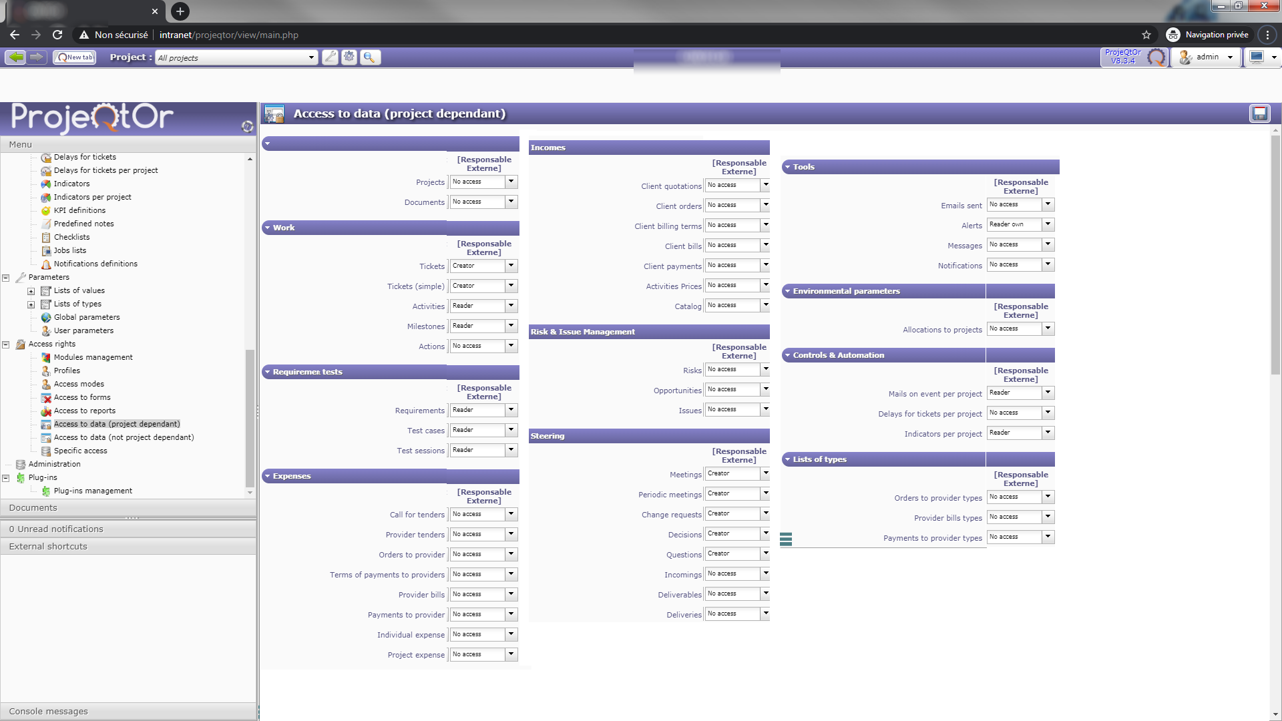Click the wrench icon beside project selector
The image size is (1282, 721).
330,57
